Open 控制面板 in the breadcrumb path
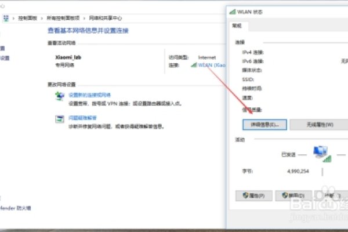 click(27, 18)
